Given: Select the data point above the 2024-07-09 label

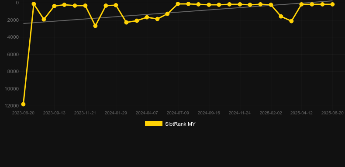Looking at the screenshot, I should click(178, 4).
